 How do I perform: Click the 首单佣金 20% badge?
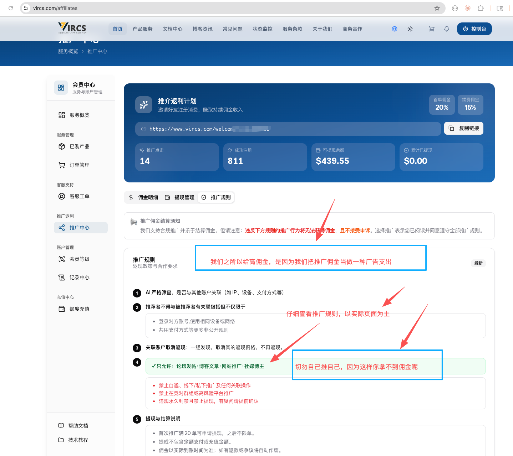442,105
